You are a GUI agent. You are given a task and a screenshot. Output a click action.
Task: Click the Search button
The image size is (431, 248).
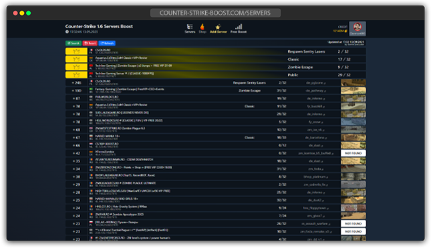(74, 43)
